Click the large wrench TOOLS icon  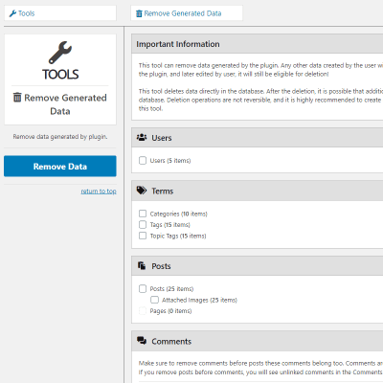60,53
